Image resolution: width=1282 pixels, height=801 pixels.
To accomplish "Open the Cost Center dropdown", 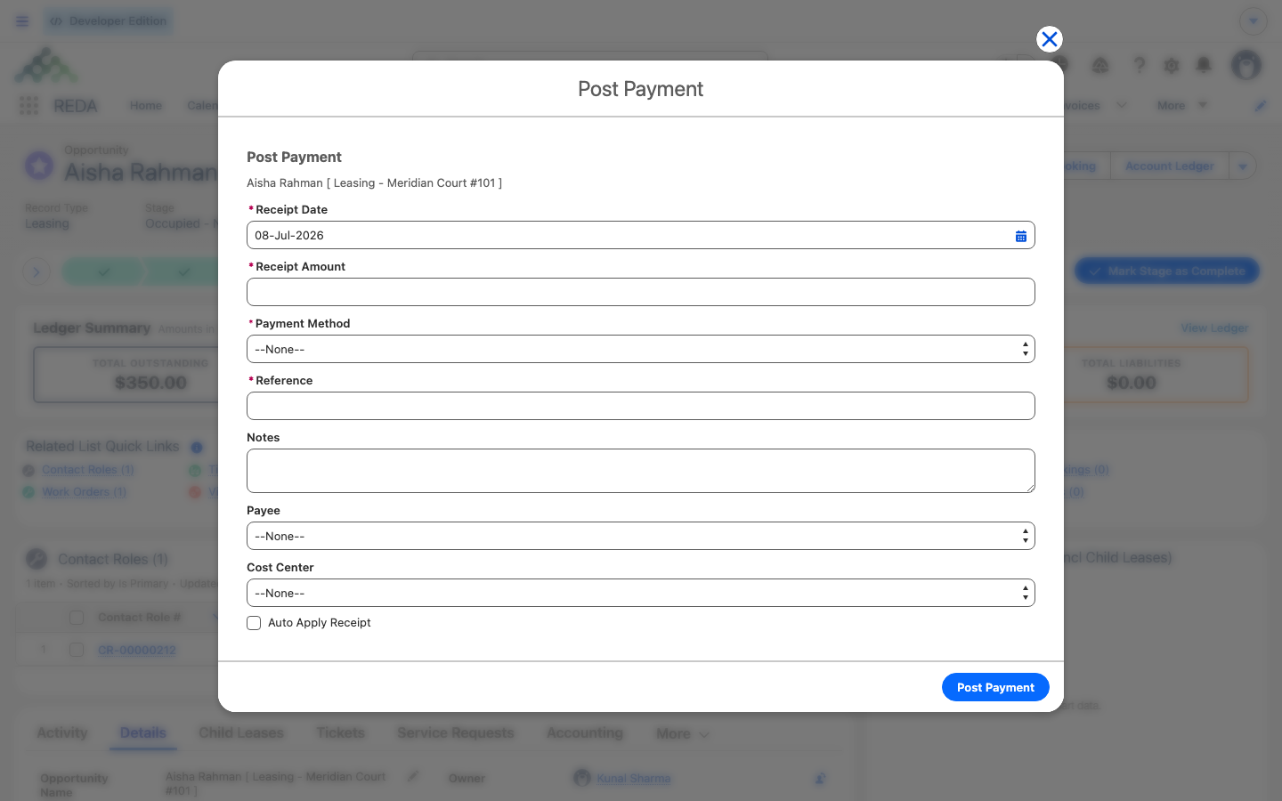I will 640,593.
